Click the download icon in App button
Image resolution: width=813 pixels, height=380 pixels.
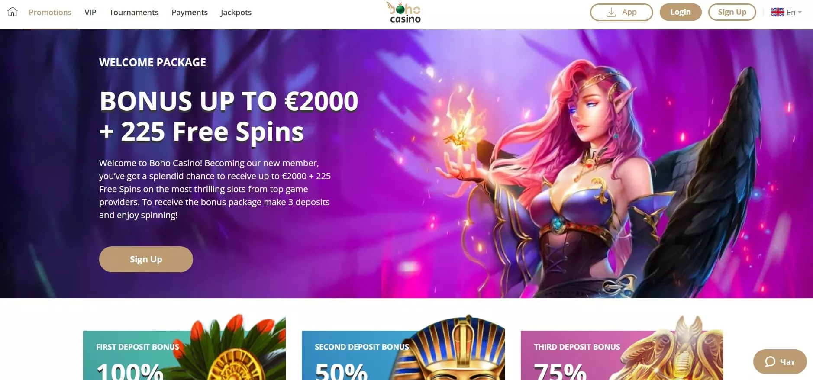611,12
